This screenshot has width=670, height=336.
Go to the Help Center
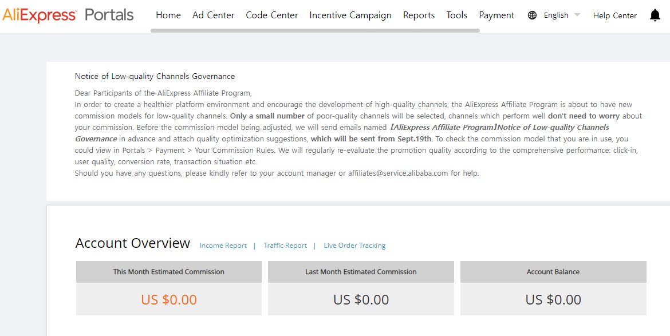[615, 15]
